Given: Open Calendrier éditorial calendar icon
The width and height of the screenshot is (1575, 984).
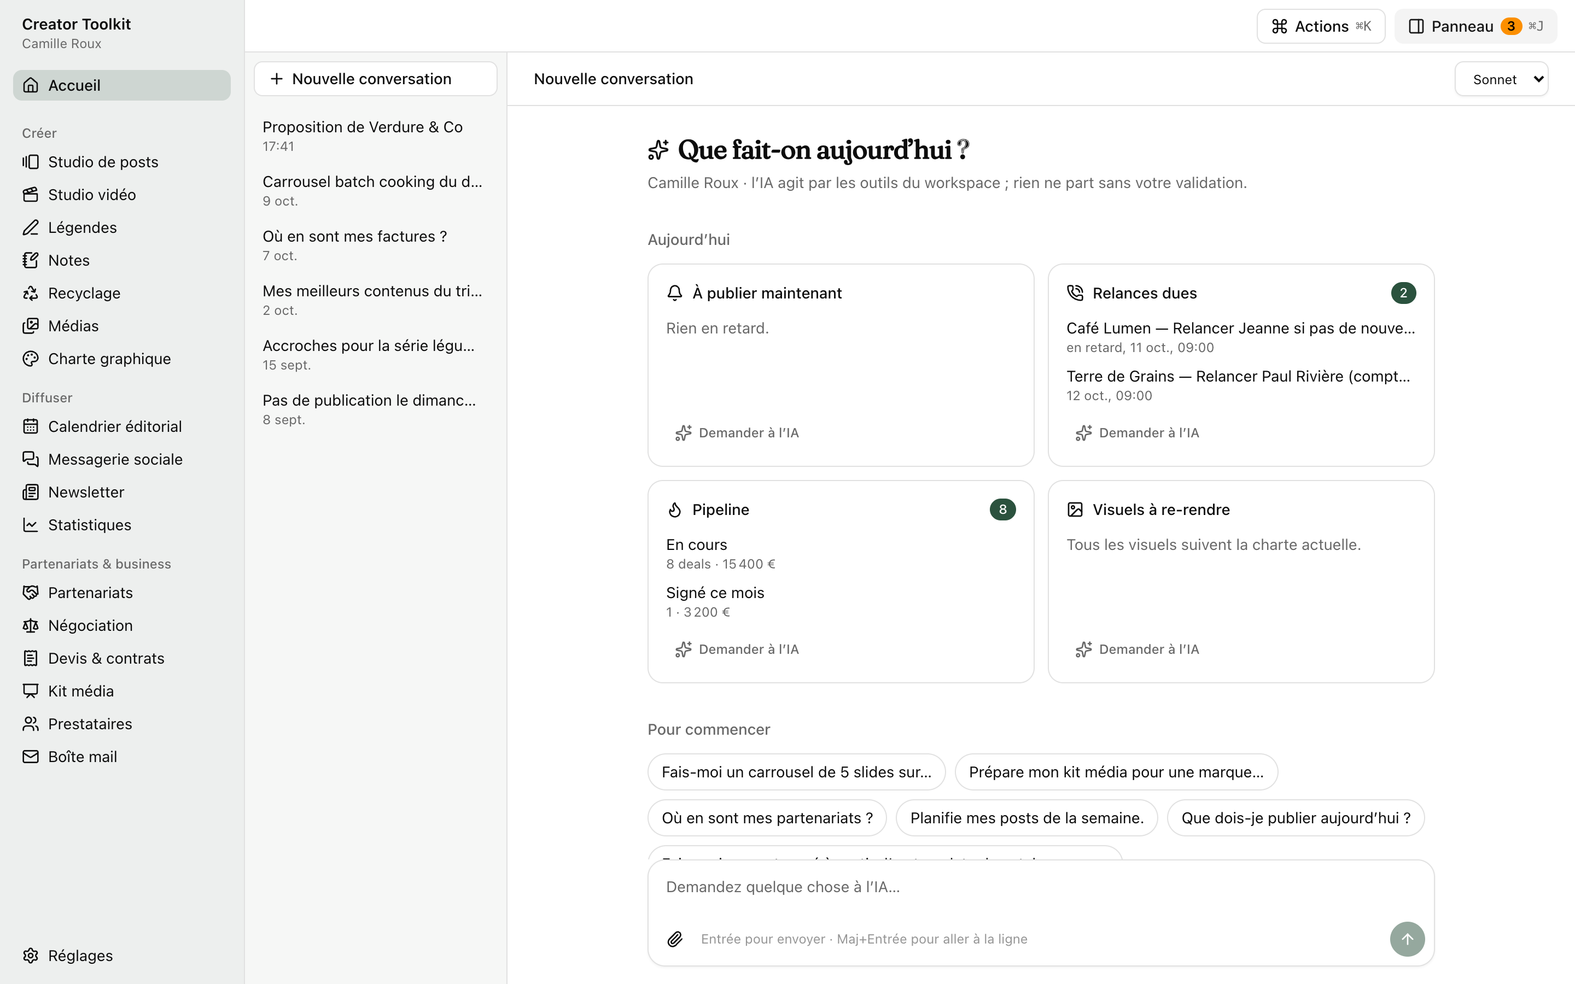Looking at the screenshot, I should tap(31, 426).
